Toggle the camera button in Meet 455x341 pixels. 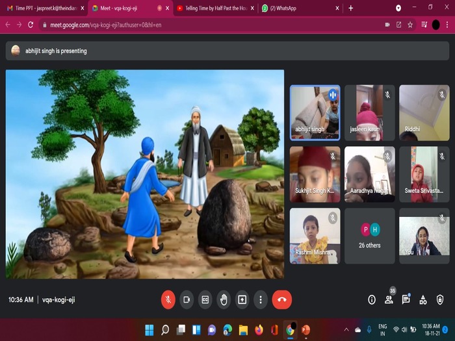(x=187, y=299)
